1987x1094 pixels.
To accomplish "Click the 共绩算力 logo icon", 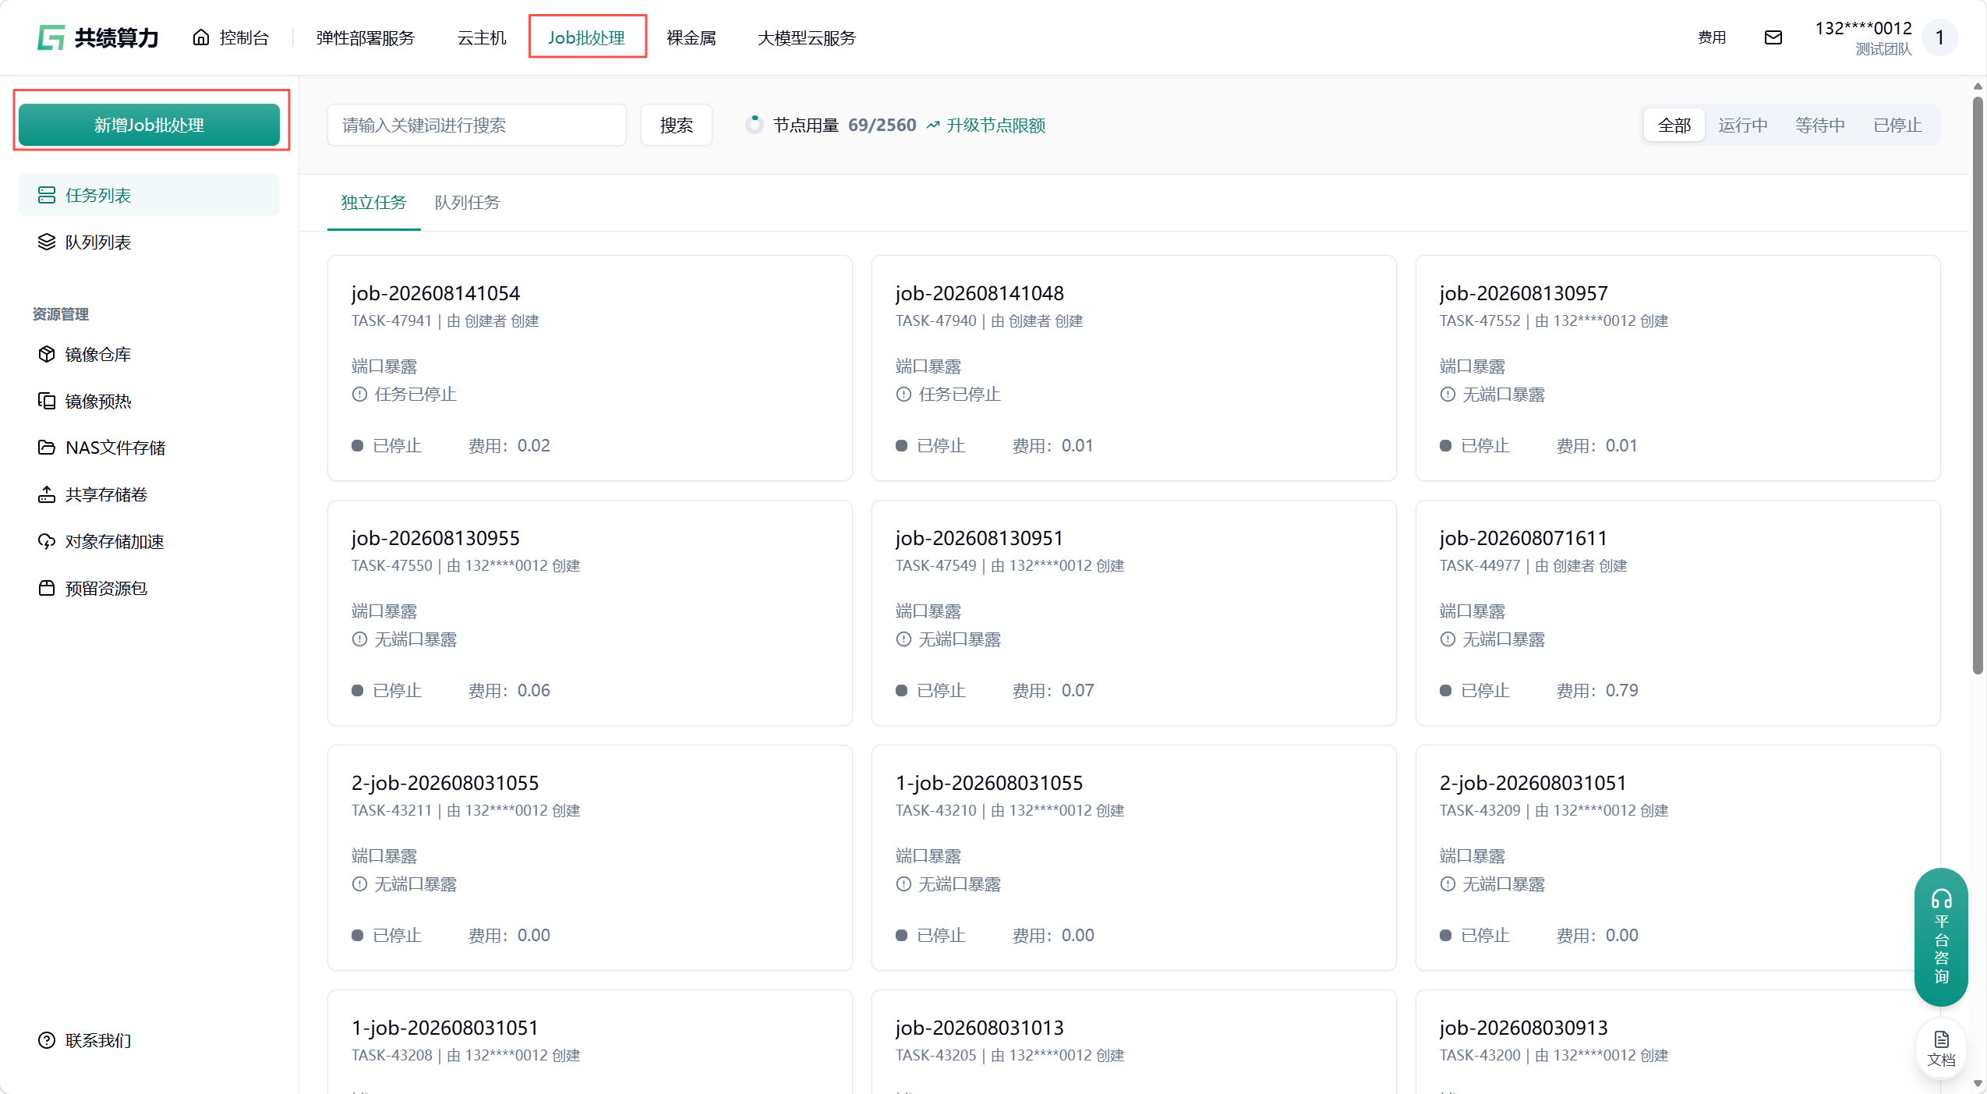I will (x=51, y=37).
